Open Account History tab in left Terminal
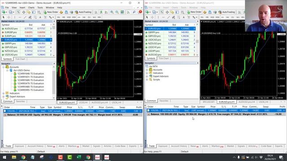Viewport: 287px width, 161px height. pyautogui.click(x=35, y=146)
